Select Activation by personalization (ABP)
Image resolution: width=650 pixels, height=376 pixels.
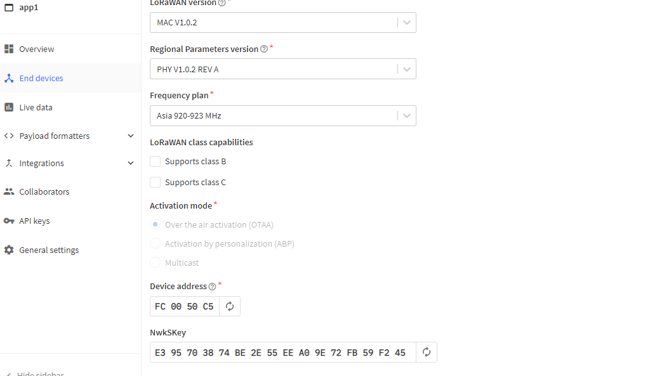coord(155,243)
